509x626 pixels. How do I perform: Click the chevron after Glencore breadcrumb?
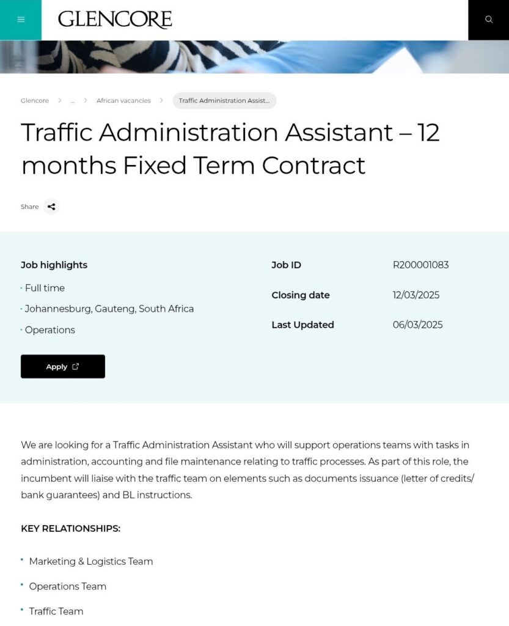coord(60,100)
